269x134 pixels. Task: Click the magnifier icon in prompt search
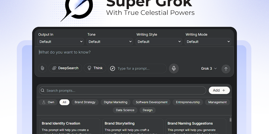point(43,91)
